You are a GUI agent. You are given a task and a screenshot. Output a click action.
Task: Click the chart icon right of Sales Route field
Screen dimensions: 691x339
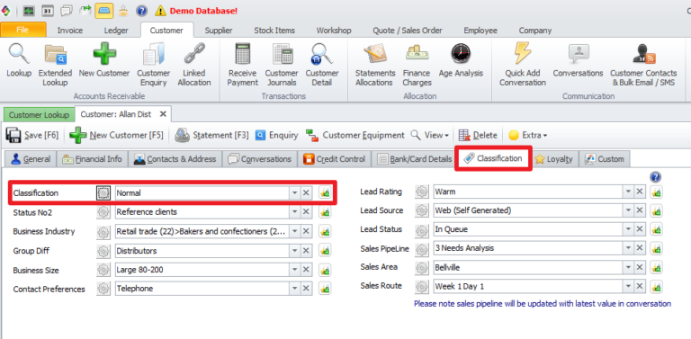coord(656,287)
